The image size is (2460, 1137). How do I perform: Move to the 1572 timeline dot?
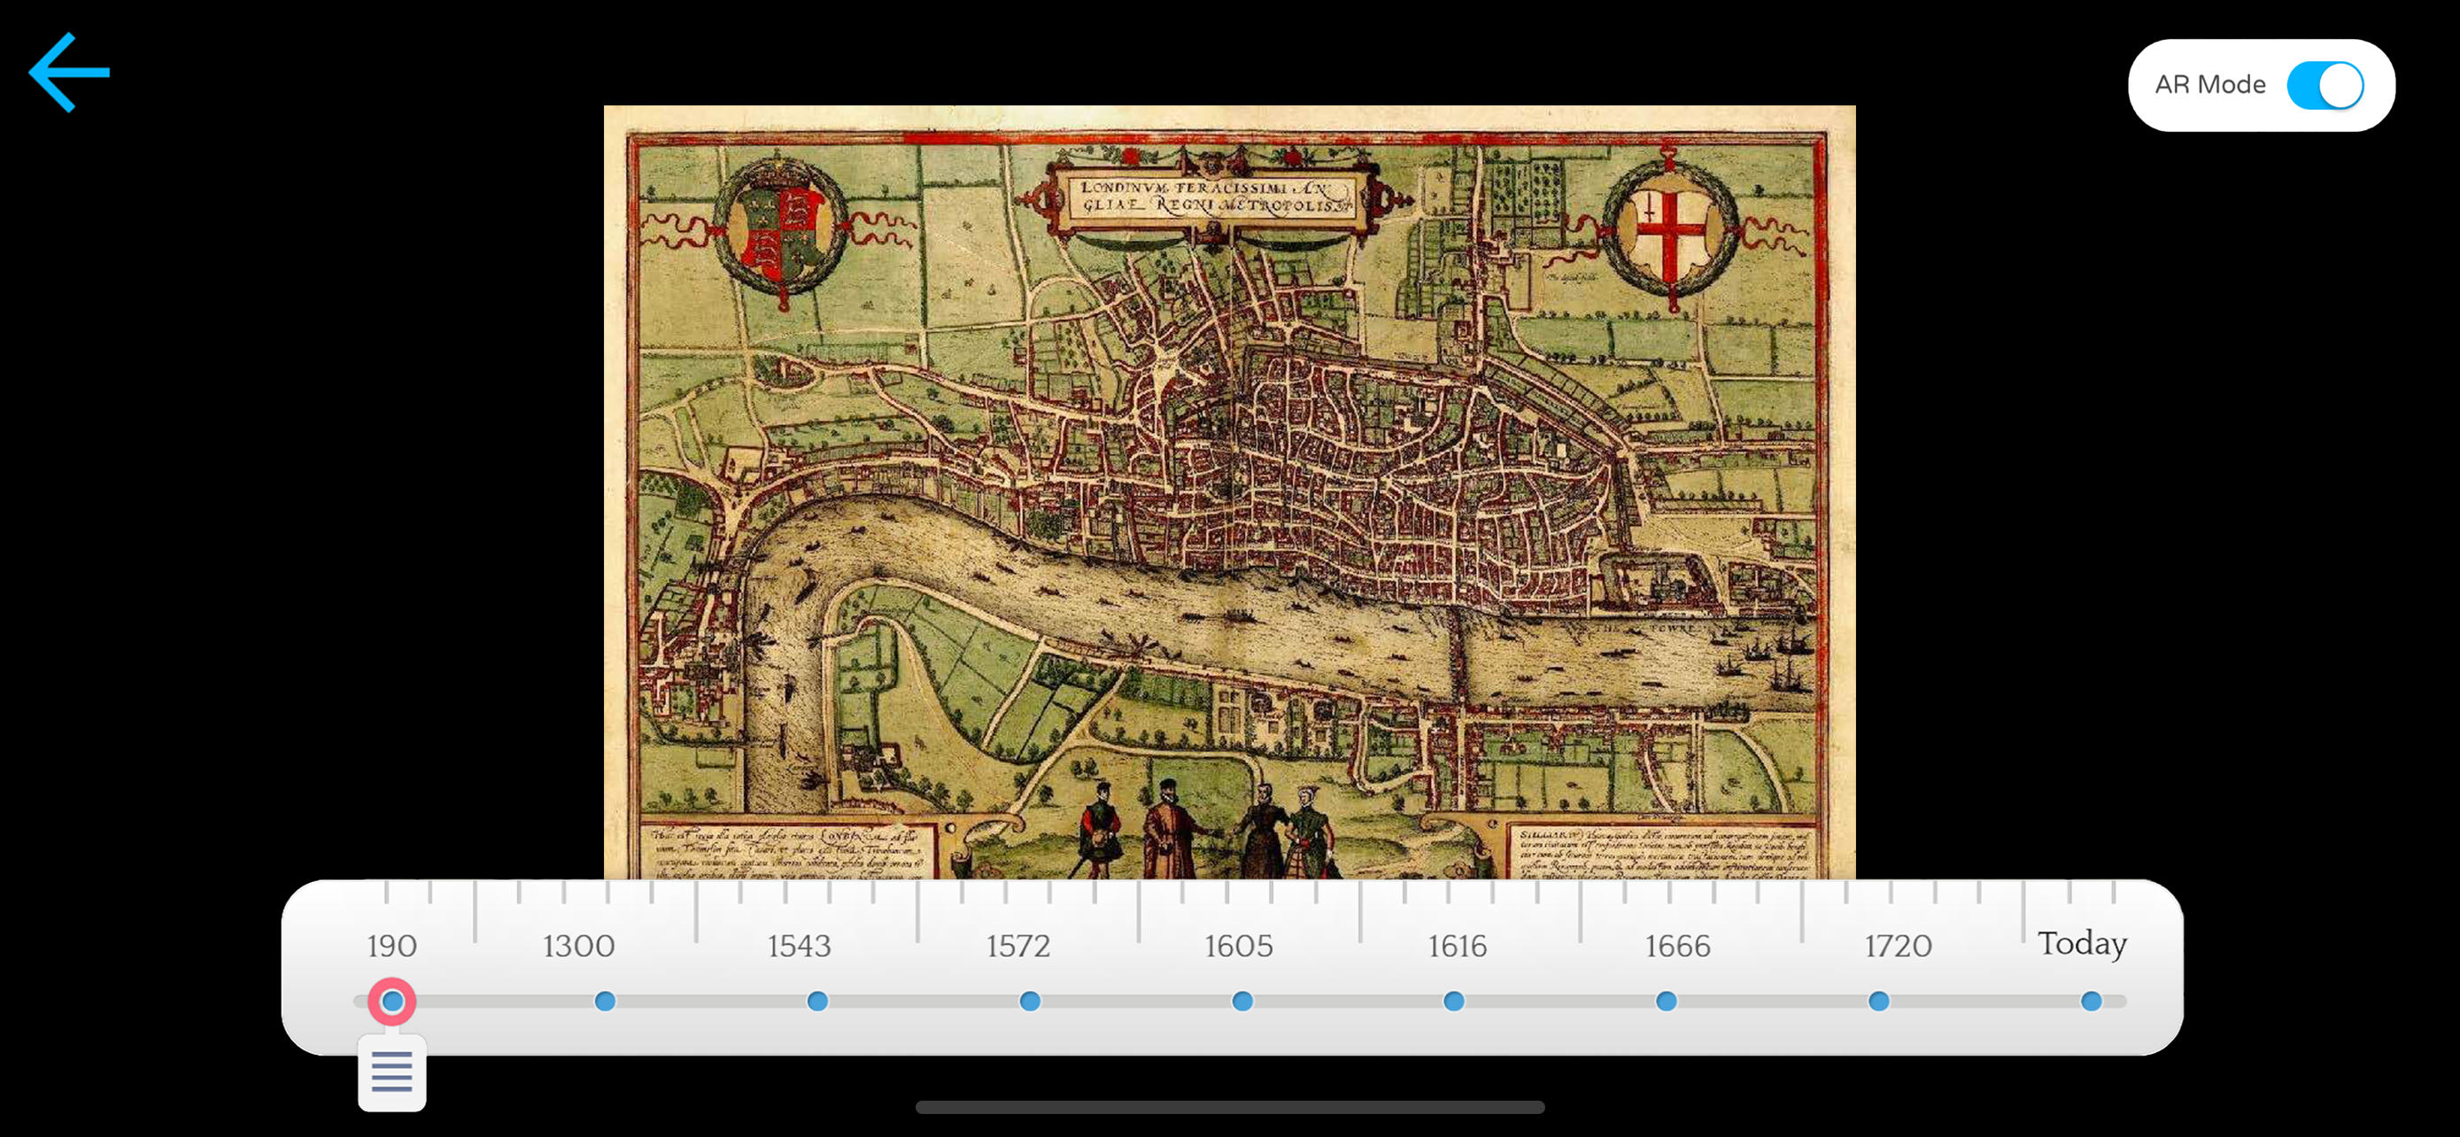coord(1030,1002)
